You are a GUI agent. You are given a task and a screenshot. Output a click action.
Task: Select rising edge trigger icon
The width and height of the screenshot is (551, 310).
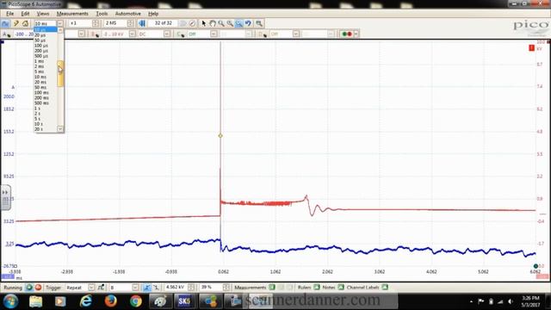[147, 288]
